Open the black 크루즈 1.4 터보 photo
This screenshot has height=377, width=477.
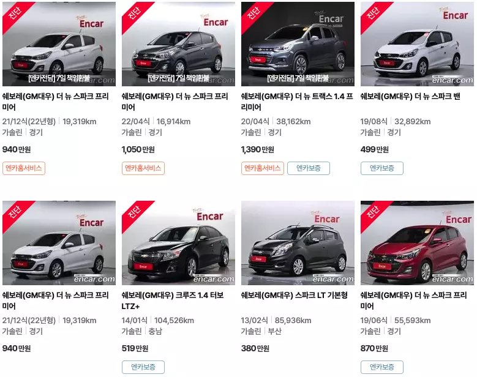click(x=178, y=243)
